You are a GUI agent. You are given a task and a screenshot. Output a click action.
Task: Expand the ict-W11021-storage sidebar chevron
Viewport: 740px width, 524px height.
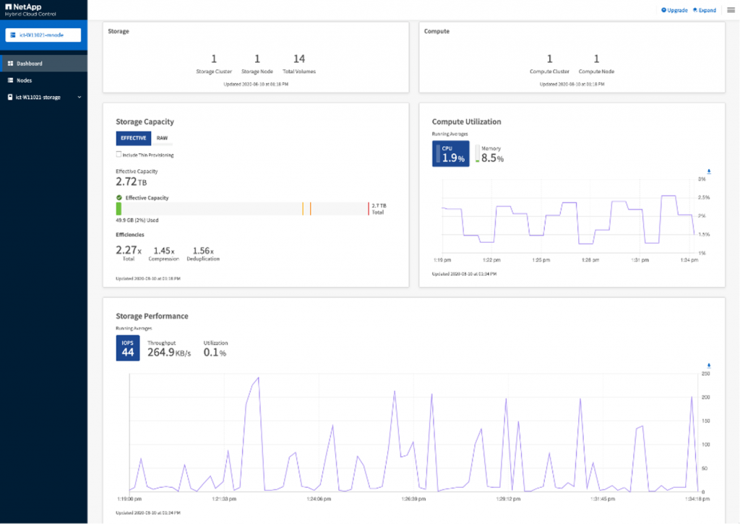[x=79, y=97]
